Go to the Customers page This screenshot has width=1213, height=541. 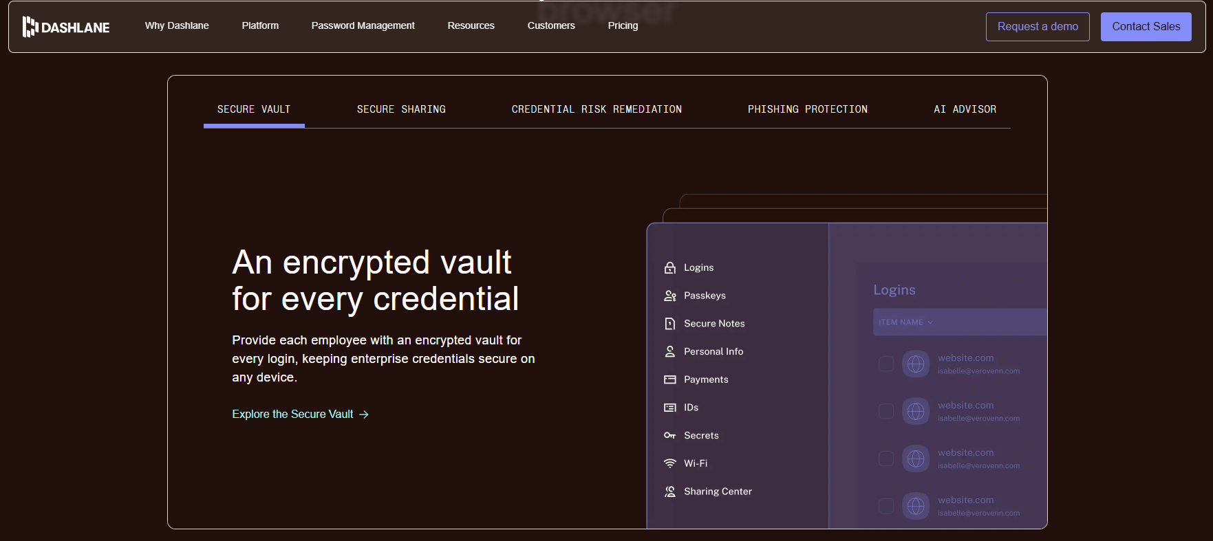551,25
